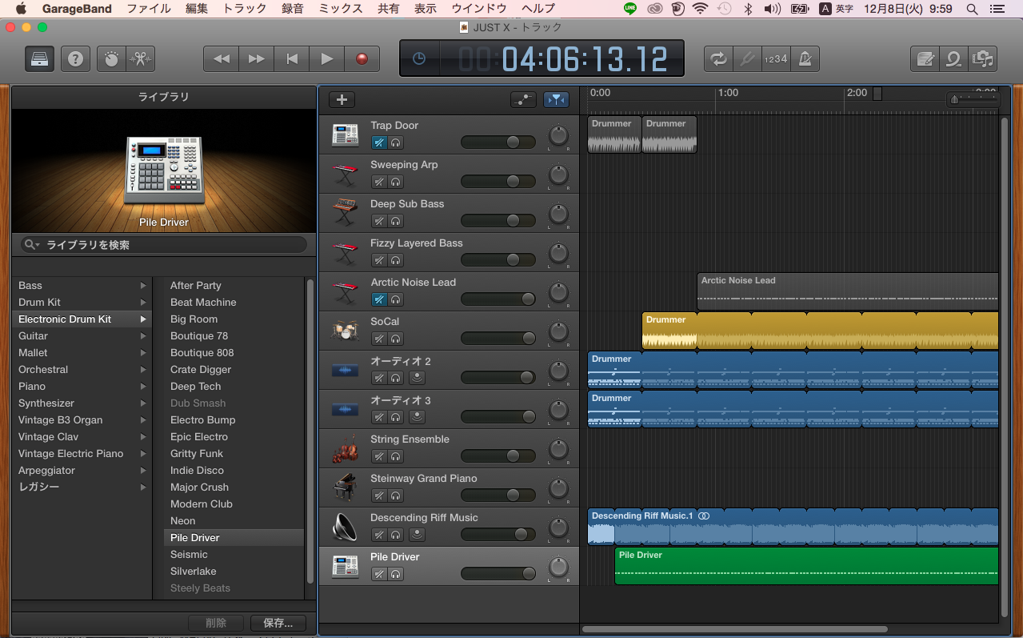Toggle Cycle loop mode
The height and width of the screenshot is (638, 1023).
pyautogui.click(x=718, y=58)
